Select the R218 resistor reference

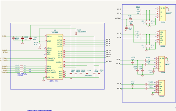coord(79,30)
